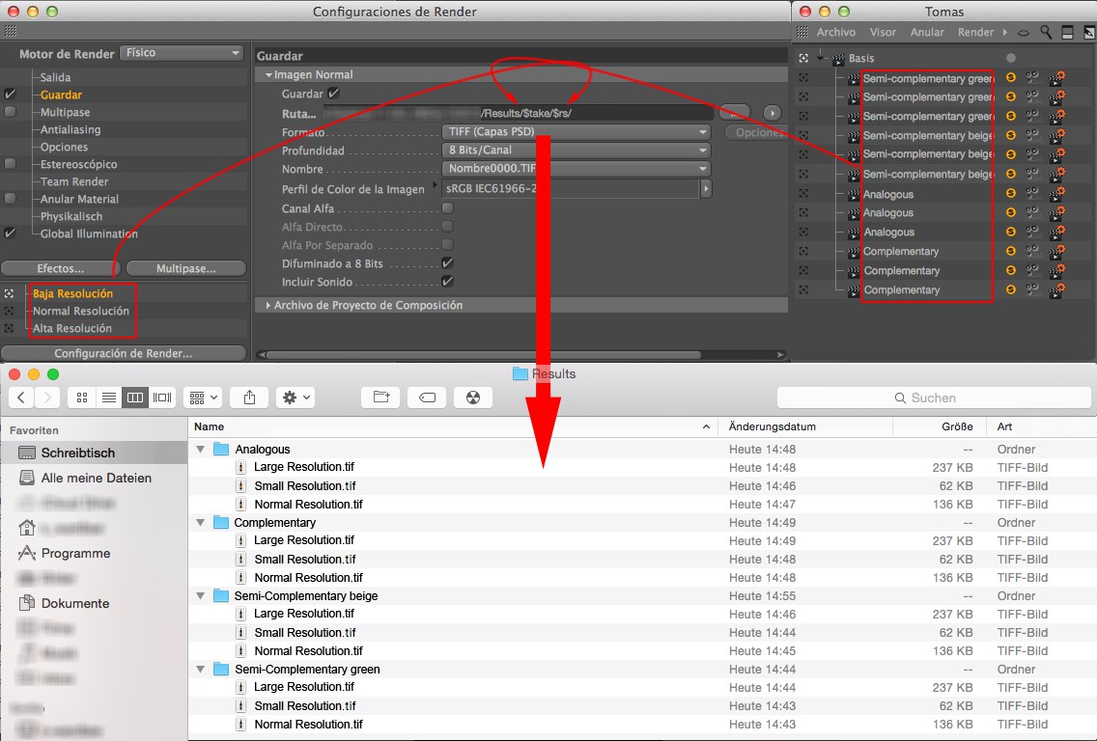Switch Finder to icon view
Screen dimensions: 1097x741
tap(82, 398)
